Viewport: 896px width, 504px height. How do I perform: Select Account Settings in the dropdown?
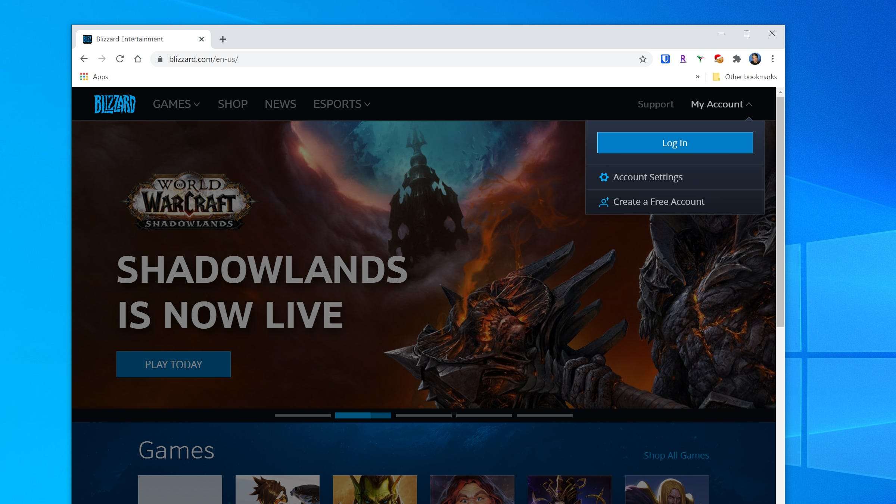(675, 177)
